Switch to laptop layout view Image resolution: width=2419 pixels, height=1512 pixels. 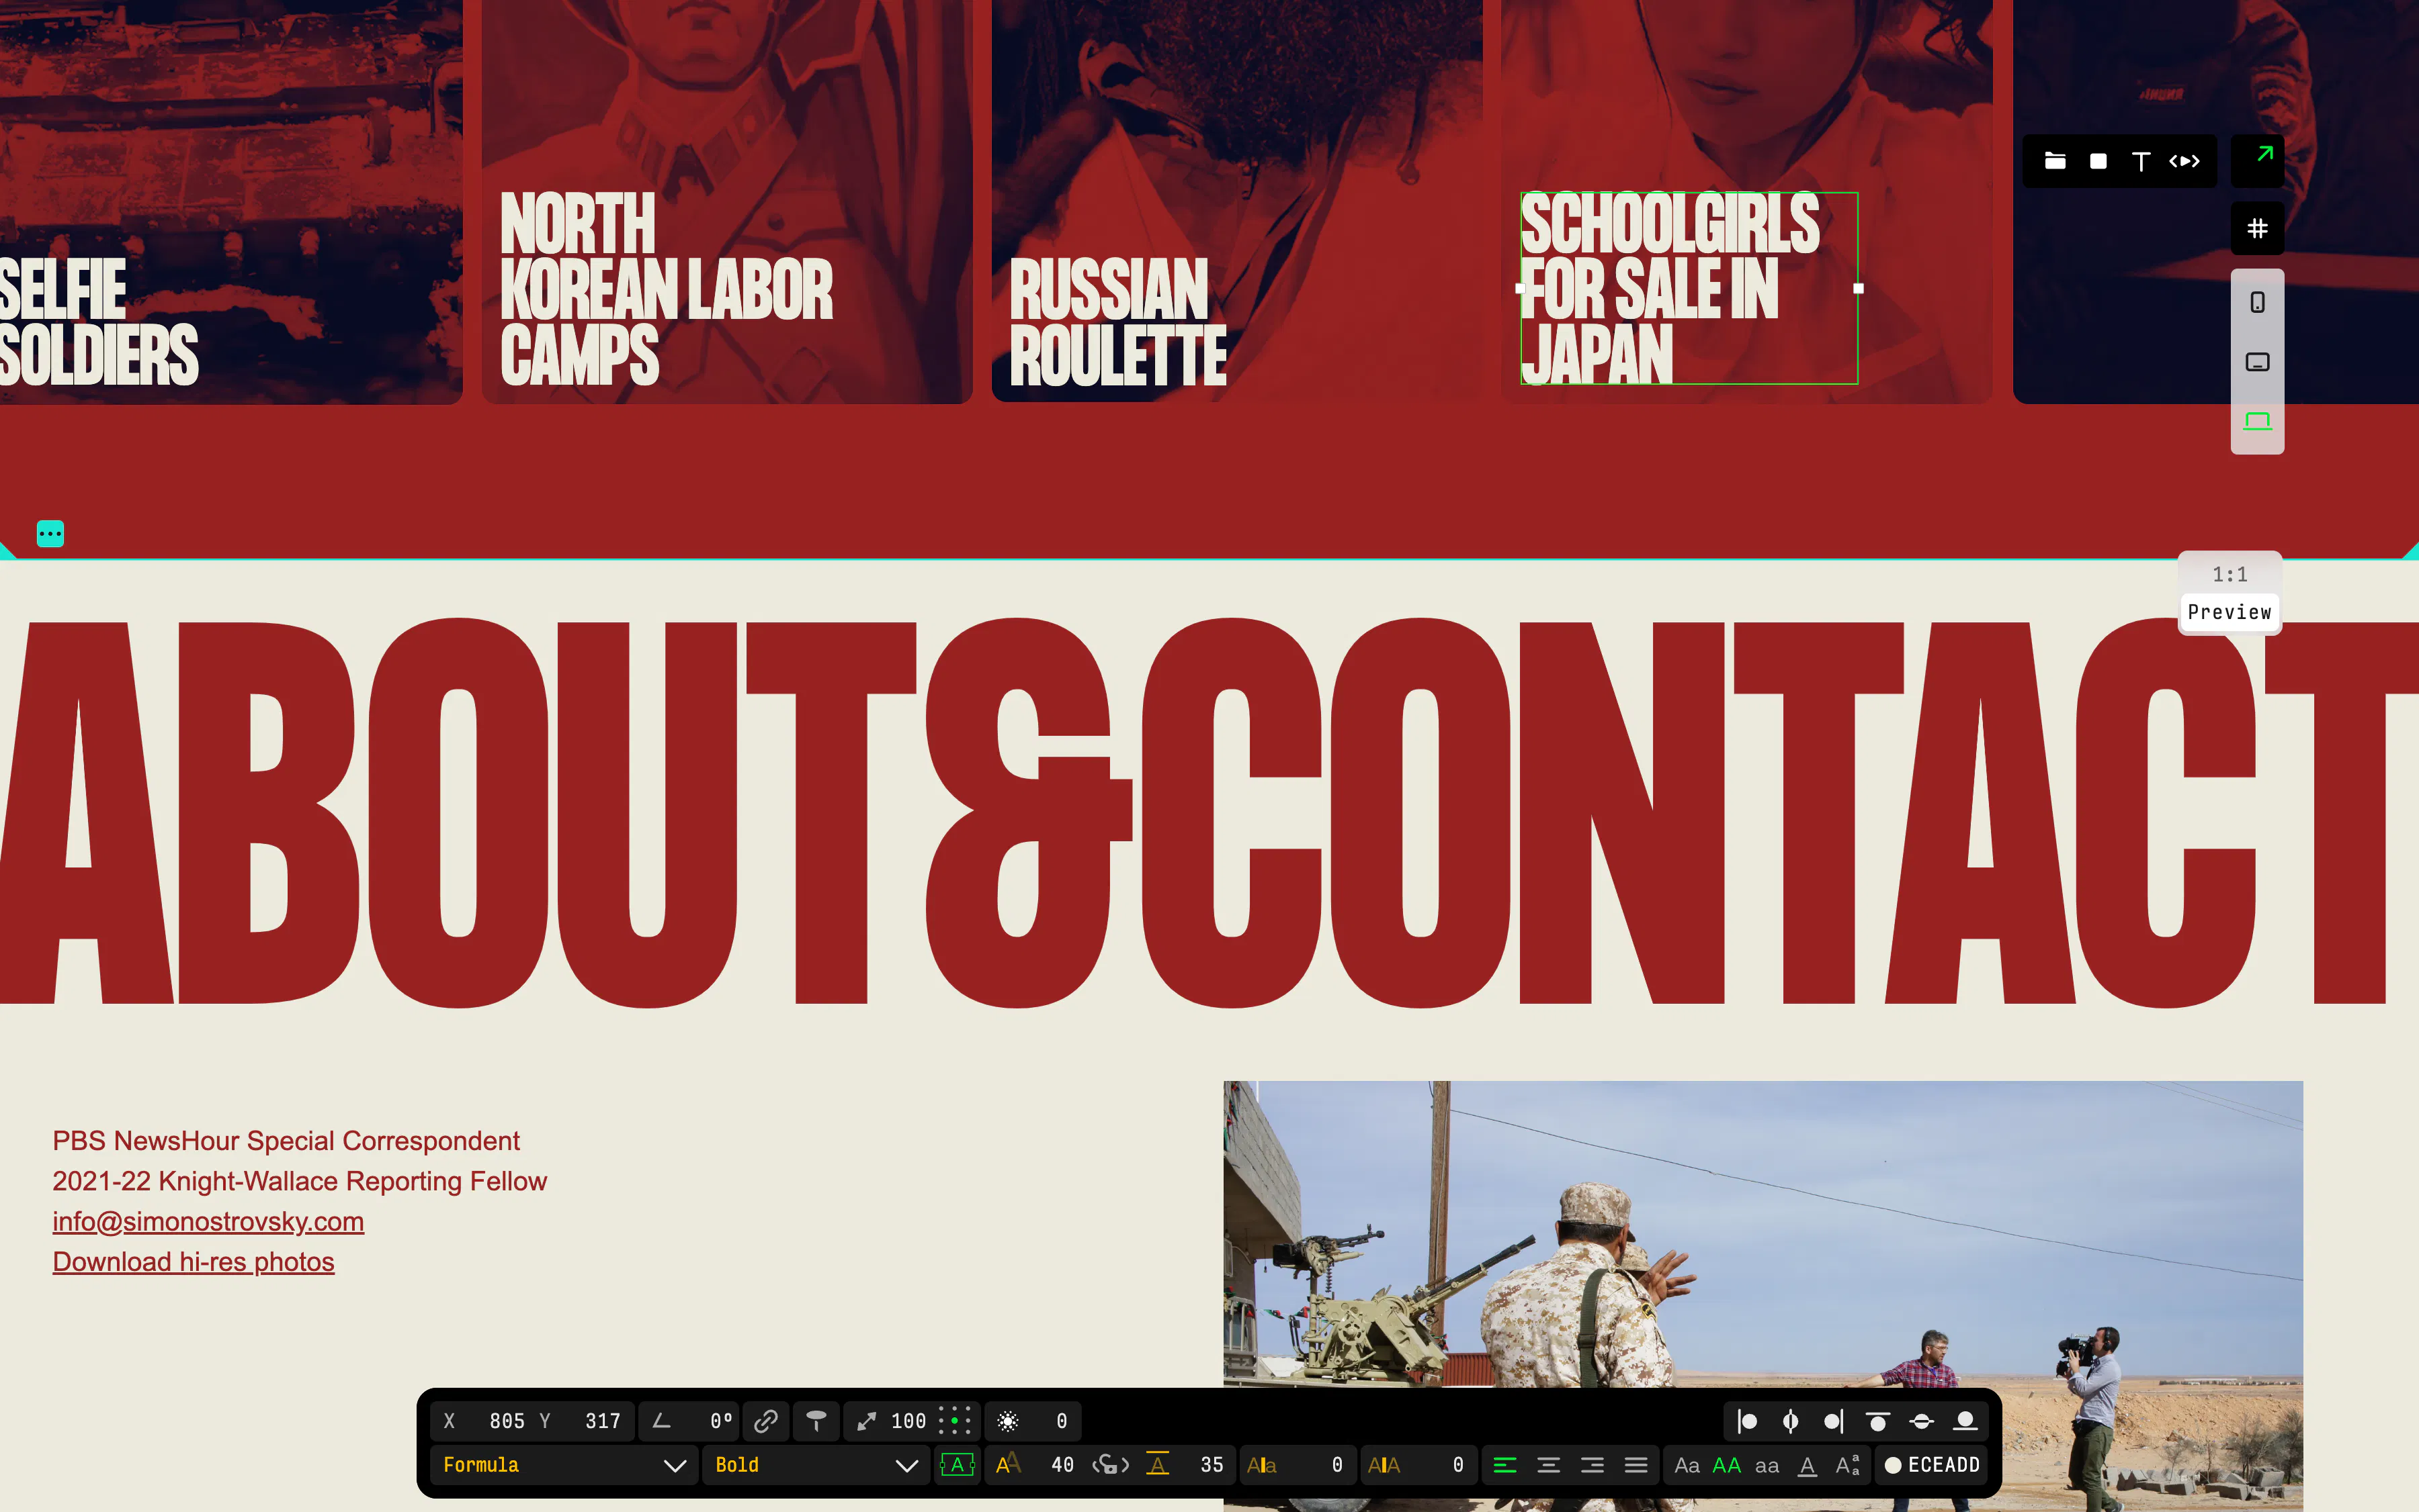point(2258,421)
